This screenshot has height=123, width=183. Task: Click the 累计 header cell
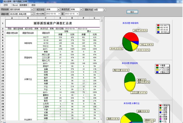pos(89,31)
